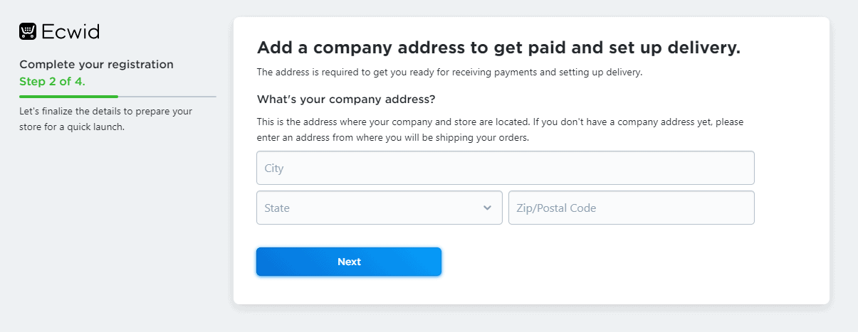The height and width of the screenshot is (332, 858).
Task: Click the Ecwid wordmark text
Action: point(70,31)
